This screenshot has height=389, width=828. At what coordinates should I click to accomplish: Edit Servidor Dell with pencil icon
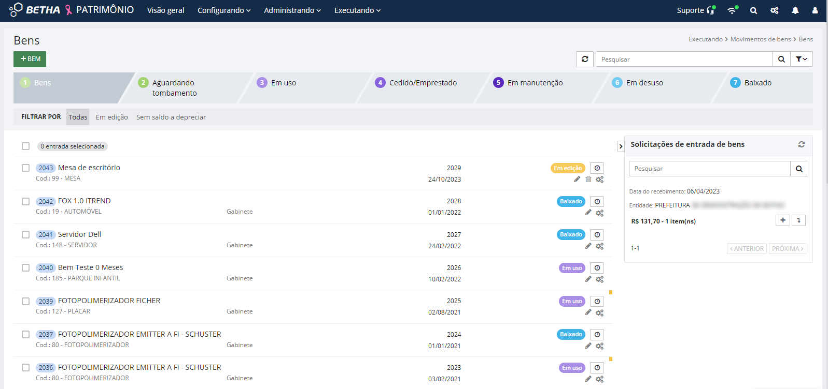click(x=588, y=246)
